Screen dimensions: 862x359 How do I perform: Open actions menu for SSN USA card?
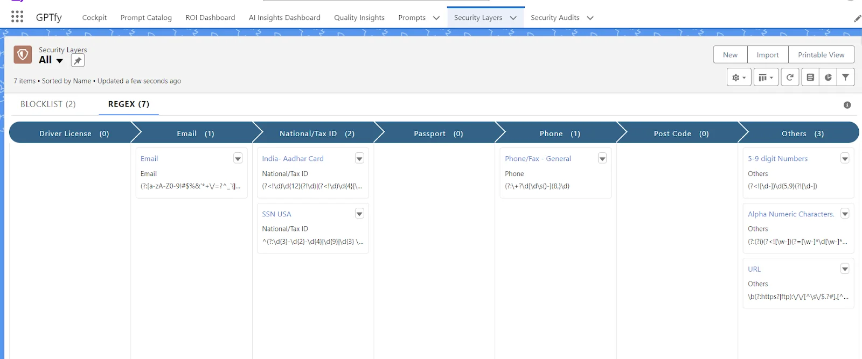359,214
